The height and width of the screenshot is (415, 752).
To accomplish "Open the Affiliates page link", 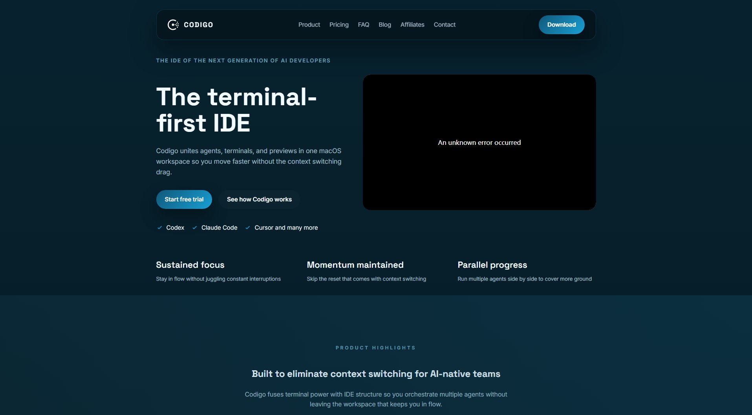I will click(412, 25).
